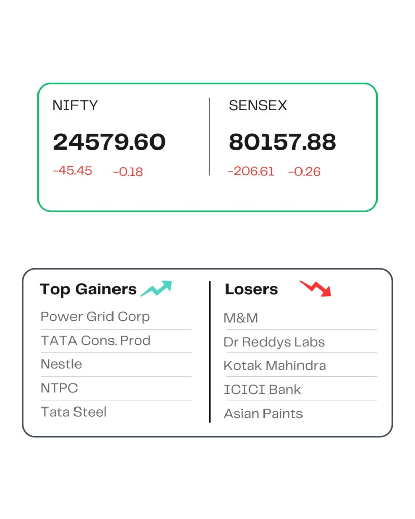Select TATA Cons. Prod stock entry
This screenshot has width=415, height=519.
click(x=96, y=340)
